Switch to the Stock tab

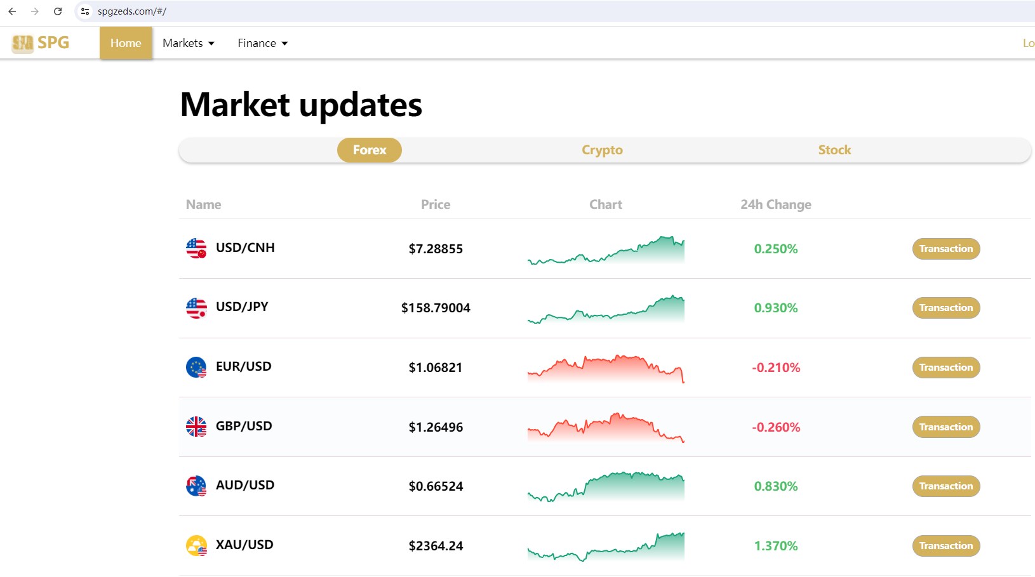coord(834,150)
